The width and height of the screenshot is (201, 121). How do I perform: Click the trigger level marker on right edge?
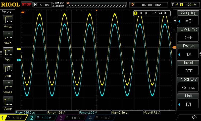174,48
